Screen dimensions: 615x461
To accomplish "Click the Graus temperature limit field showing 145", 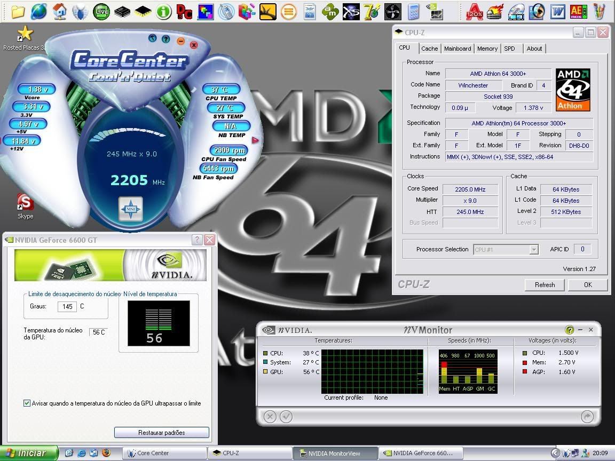I will click(x=67, y=307).
